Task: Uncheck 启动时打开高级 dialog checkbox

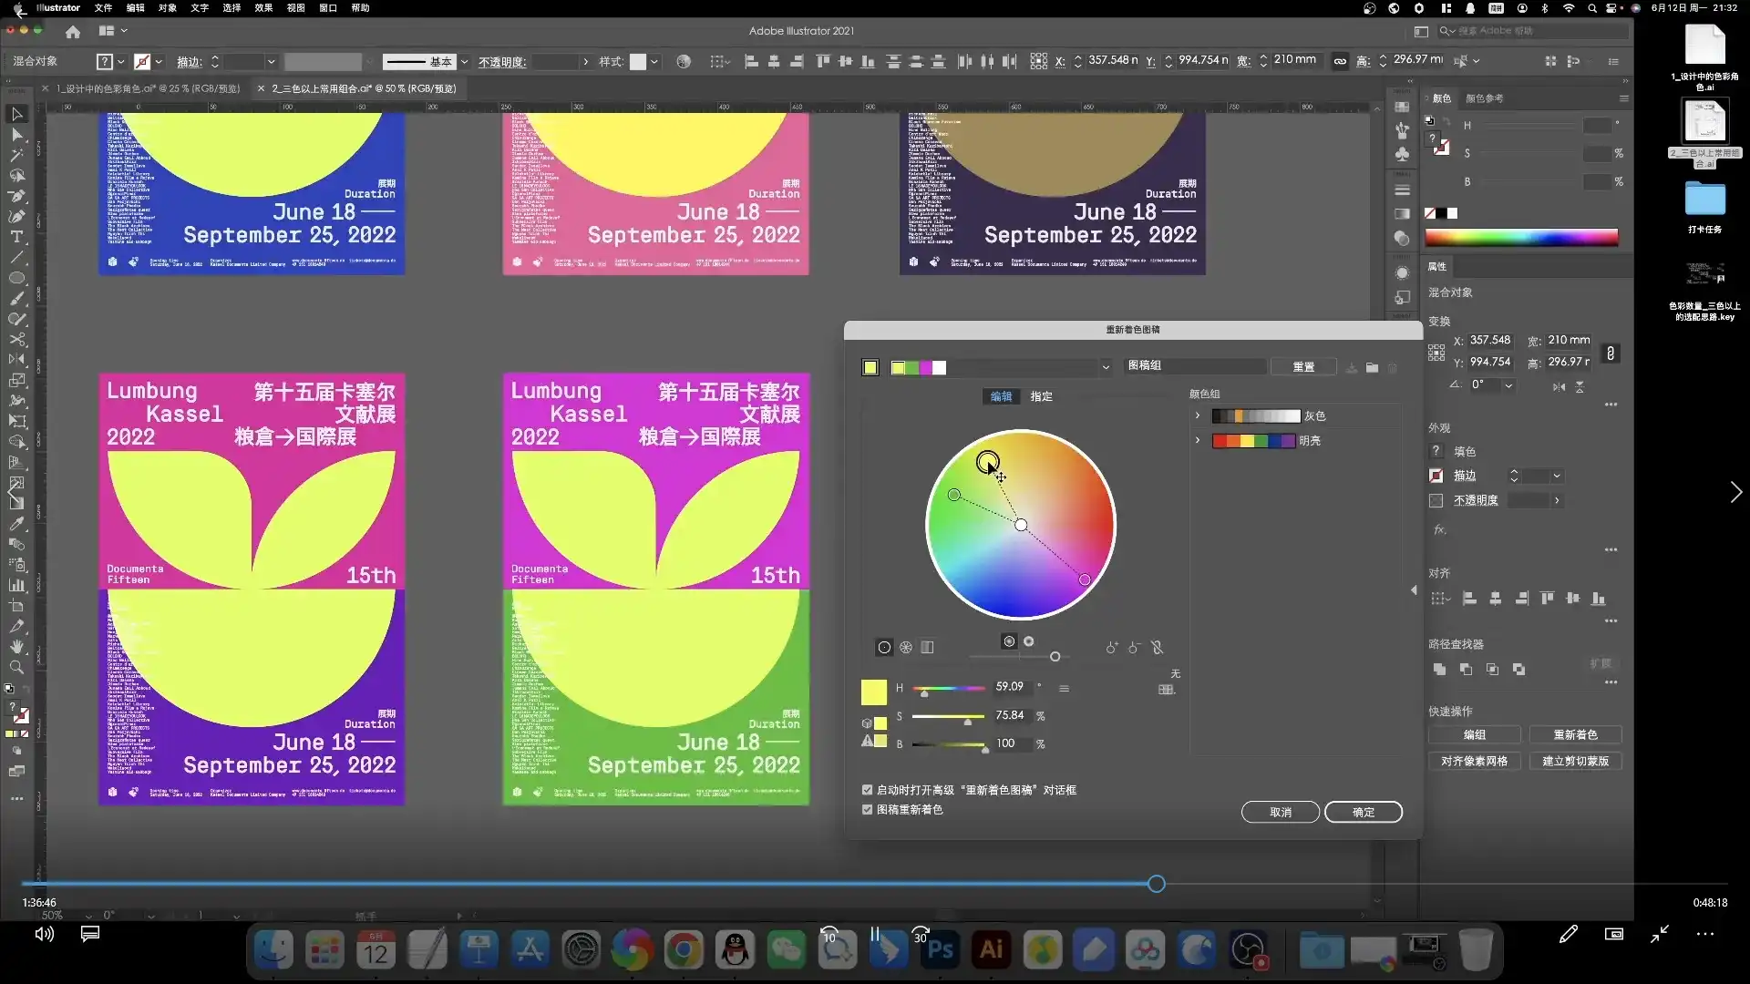Action: 867,790
